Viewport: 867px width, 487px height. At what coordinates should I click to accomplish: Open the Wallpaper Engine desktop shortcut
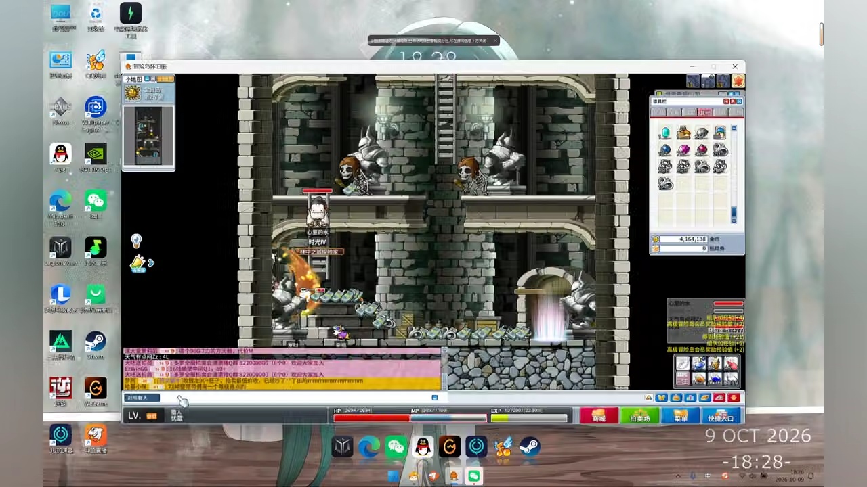point(96,112)
